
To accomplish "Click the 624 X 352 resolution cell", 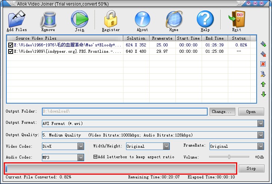I will point(136,45).
